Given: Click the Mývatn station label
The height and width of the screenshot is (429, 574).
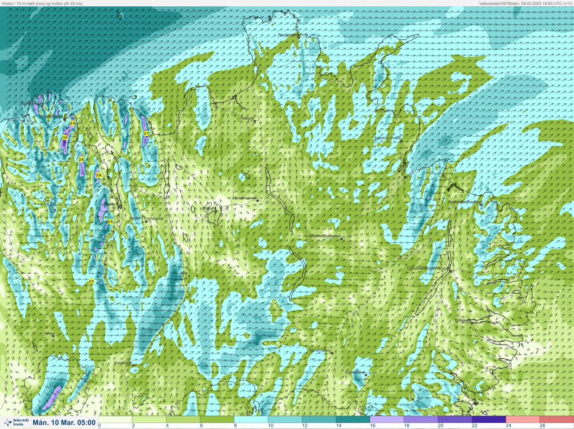Looking at the screenshot, I should coord(209,208).
